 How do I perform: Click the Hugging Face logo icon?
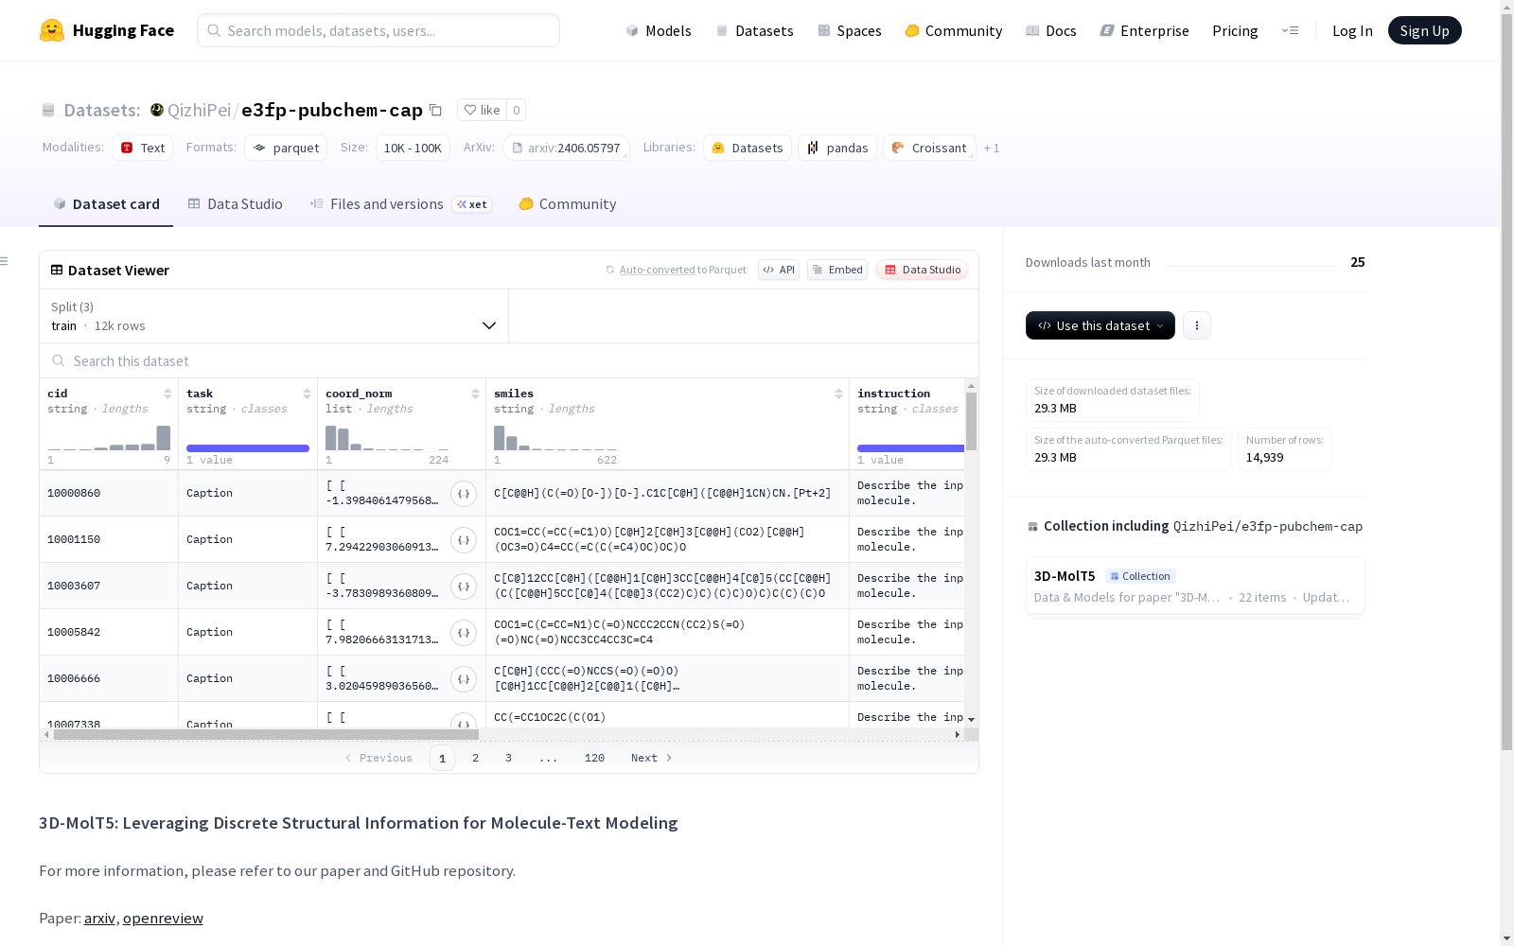[52, 30]
